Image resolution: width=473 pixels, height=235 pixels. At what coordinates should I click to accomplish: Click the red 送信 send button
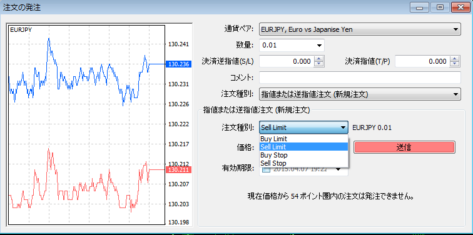(404, 147)
